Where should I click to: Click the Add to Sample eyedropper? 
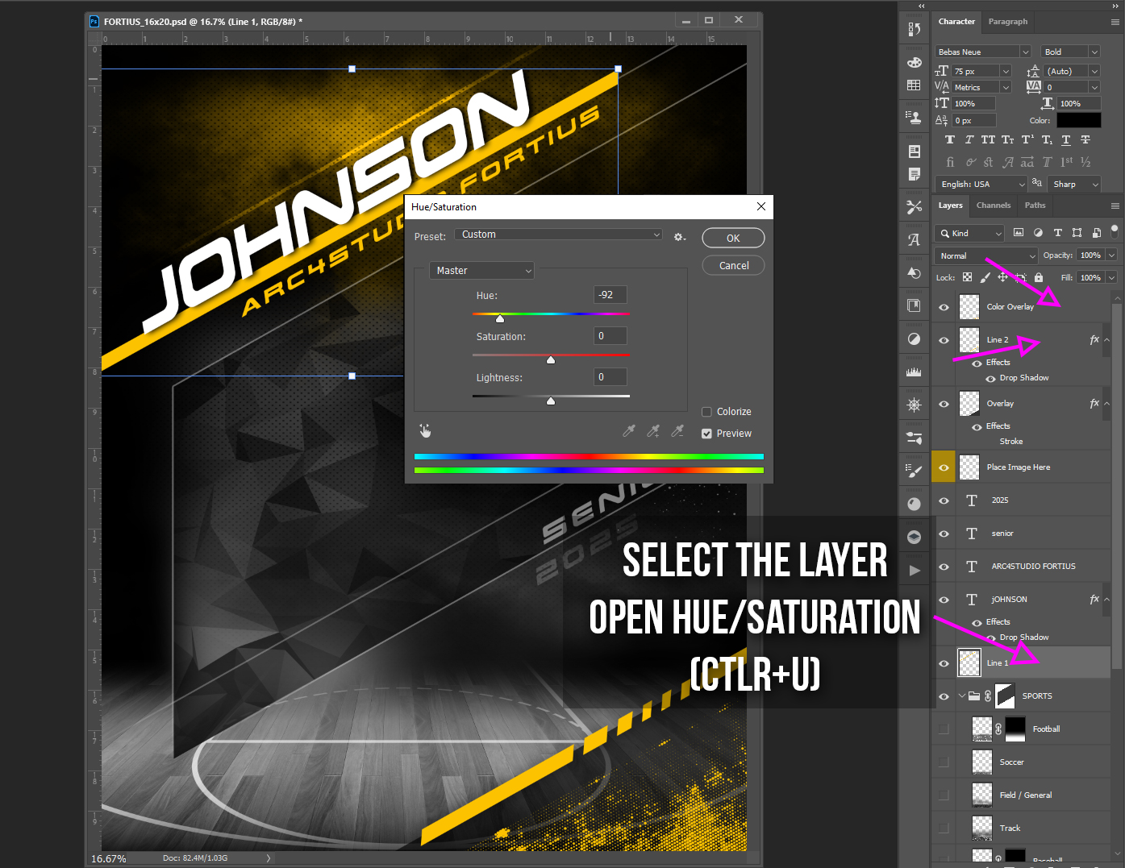coord(653,431)
